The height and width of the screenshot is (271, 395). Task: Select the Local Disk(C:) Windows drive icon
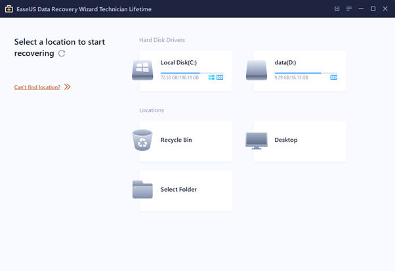(142, 70)
